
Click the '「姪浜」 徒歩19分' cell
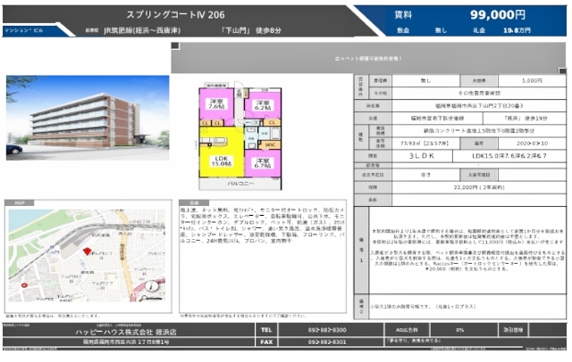(525, 119)
